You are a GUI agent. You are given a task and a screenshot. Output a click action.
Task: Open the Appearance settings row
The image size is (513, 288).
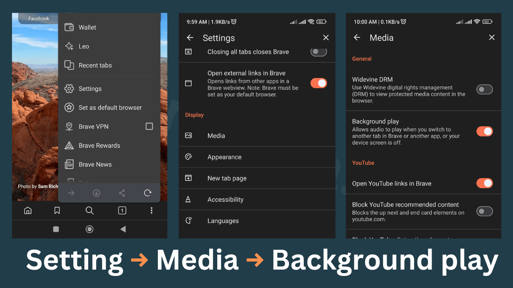tap(224, 157)
